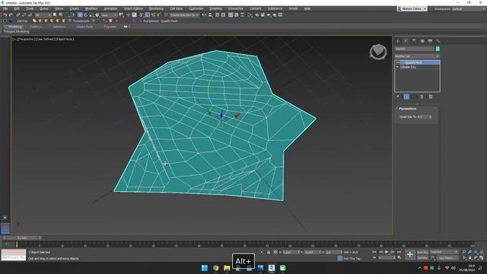The image size is (487, 274).
Task: Switch to Object Paint ribbon tab
Action: click(x=84, y=27)
